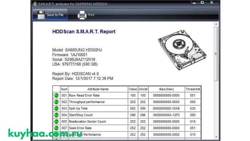Click the scrollbar down arrow
This screenshot has width=250, height=141.
point(216,137)
